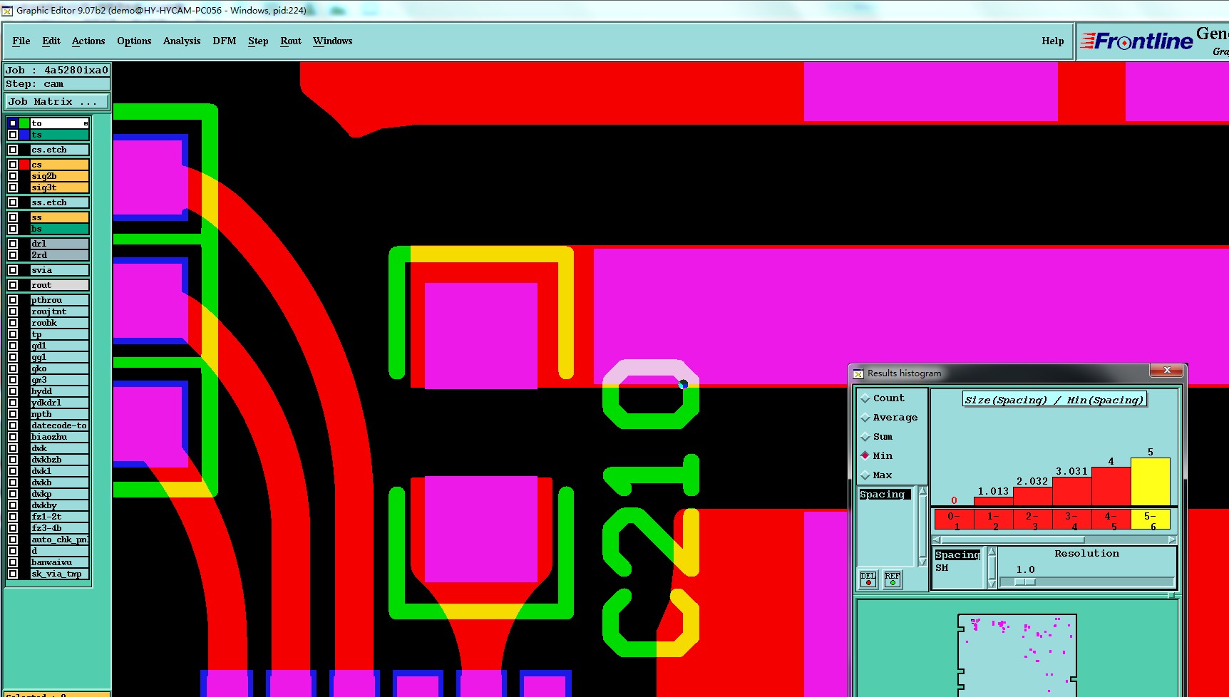Click the yellow 5-6 histogram range cell
Image resolution: width=1229 pixels, height=697 pixels.
point(1151,520)
